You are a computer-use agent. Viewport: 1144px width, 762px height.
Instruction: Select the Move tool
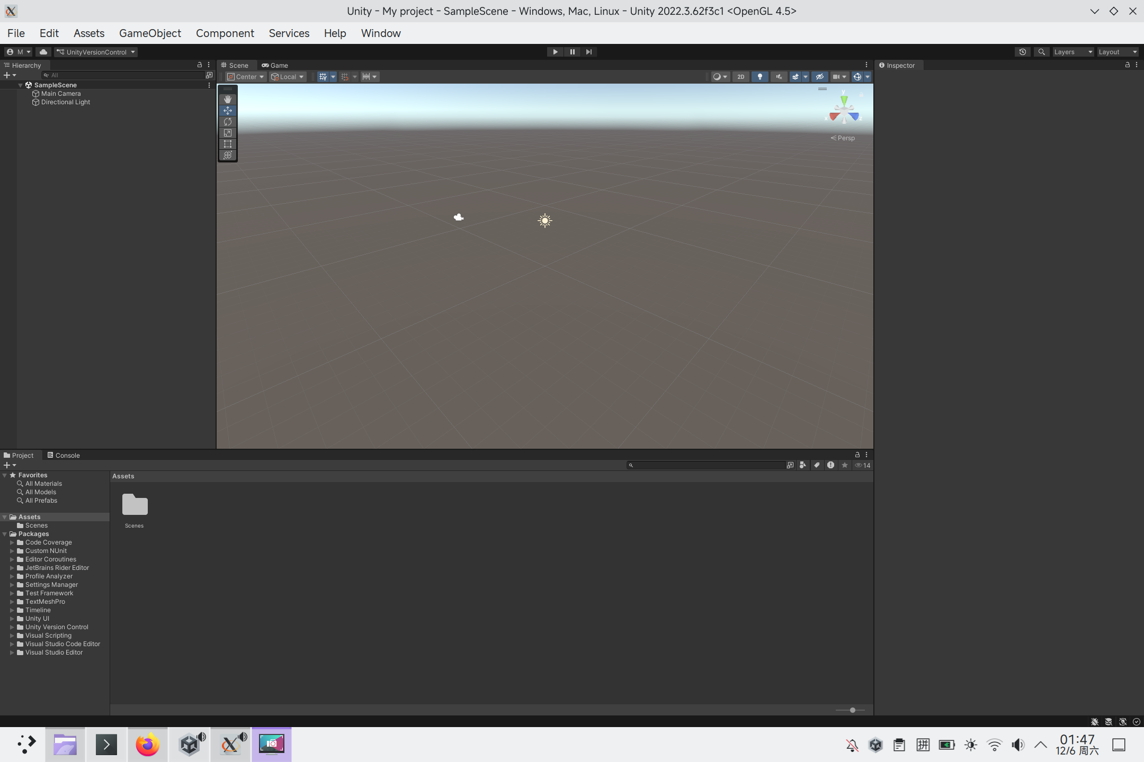pyautogui.click(x=228, y=111)
